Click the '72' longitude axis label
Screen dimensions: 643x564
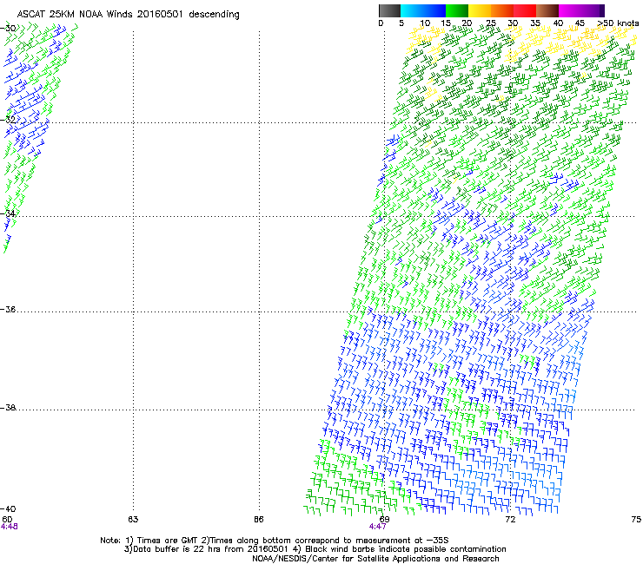[x=510, y=520]
